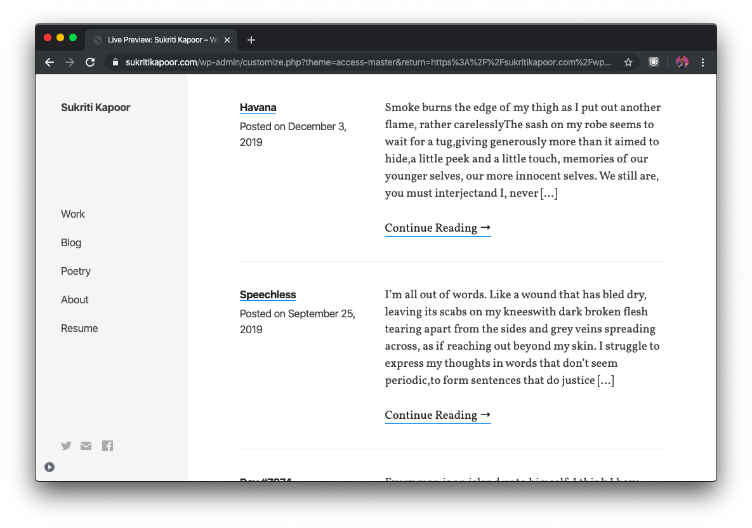The image size is (752, 528).
Task: Close the Live Preview tab
Action: click(227, 40)
